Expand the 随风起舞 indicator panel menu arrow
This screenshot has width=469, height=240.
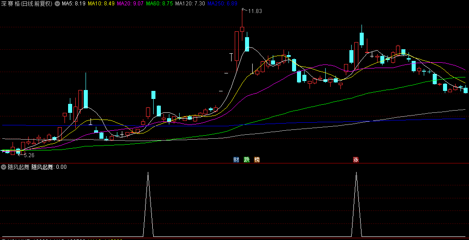pos(4,167)
